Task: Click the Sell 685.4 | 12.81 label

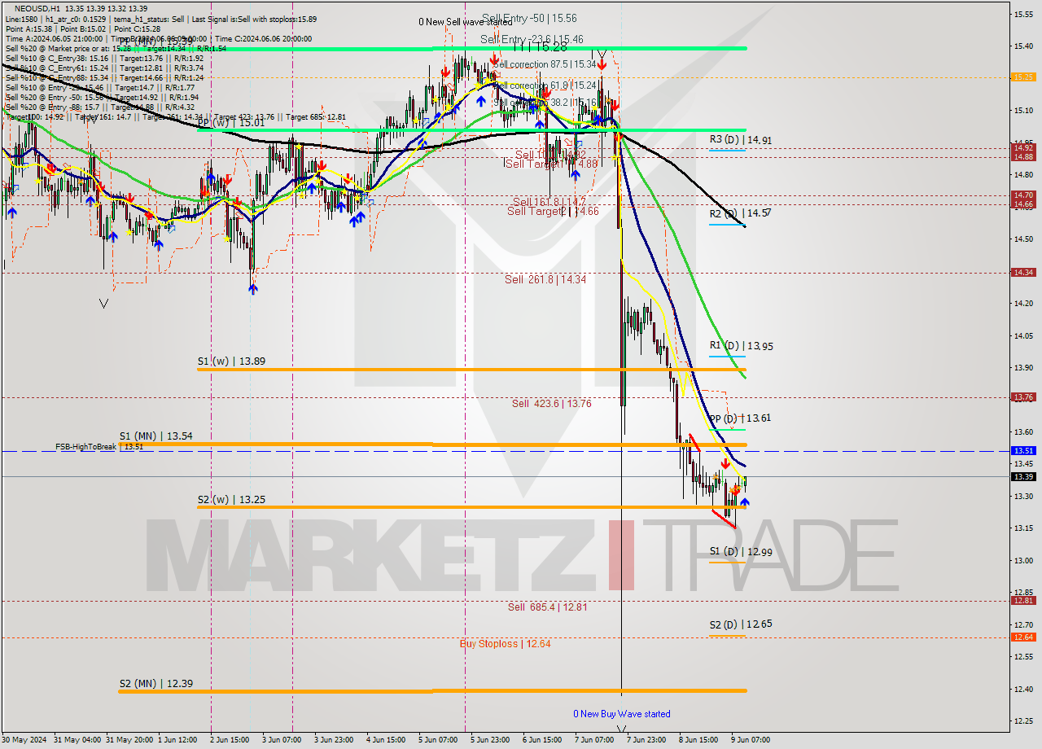Action: [547, 607]
